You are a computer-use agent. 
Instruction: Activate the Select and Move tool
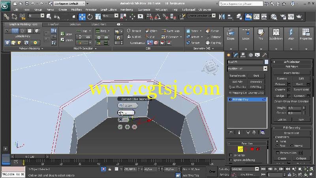pyautogui.click(x=82, y=17)
